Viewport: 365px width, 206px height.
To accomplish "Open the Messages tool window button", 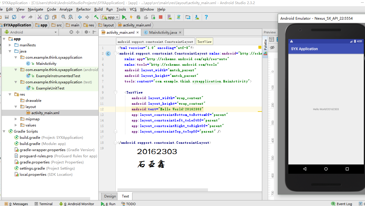I will point(16,204).
